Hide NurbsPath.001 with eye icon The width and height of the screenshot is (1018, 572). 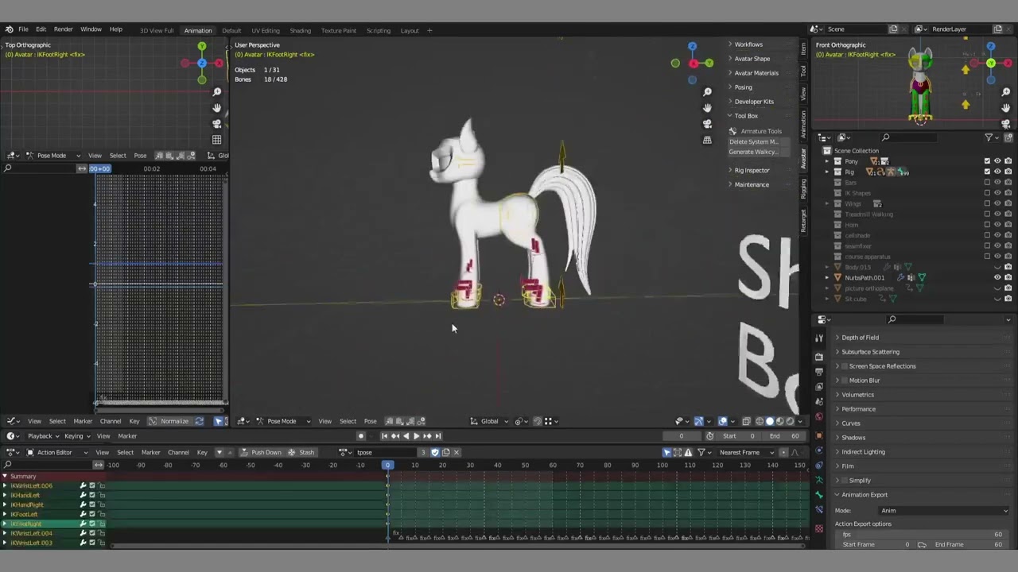point(997,277)
